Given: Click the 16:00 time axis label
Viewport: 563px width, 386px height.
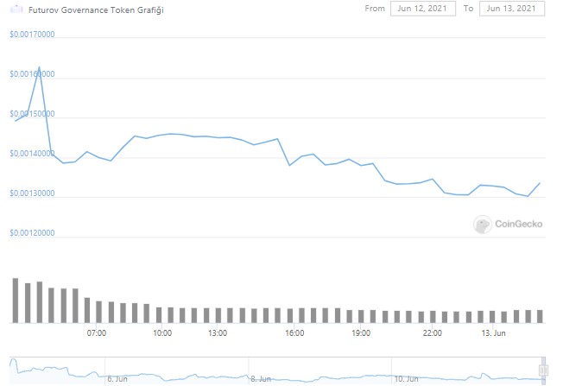Looking at the screenshot, I should pyautogui.click(x=294, y=333).
